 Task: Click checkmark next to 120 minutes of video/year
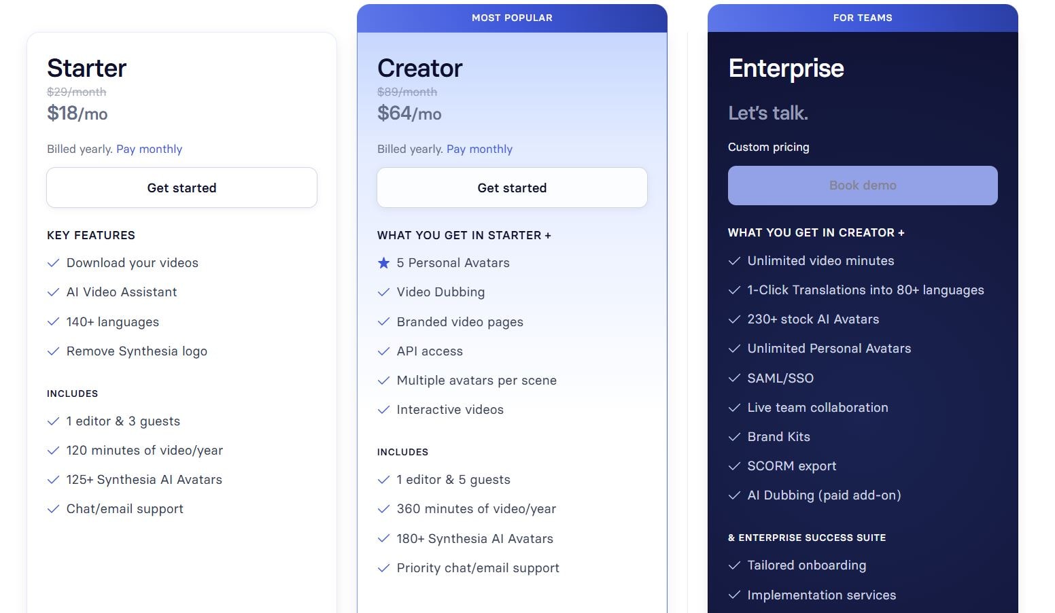click(x=53, y=451)
